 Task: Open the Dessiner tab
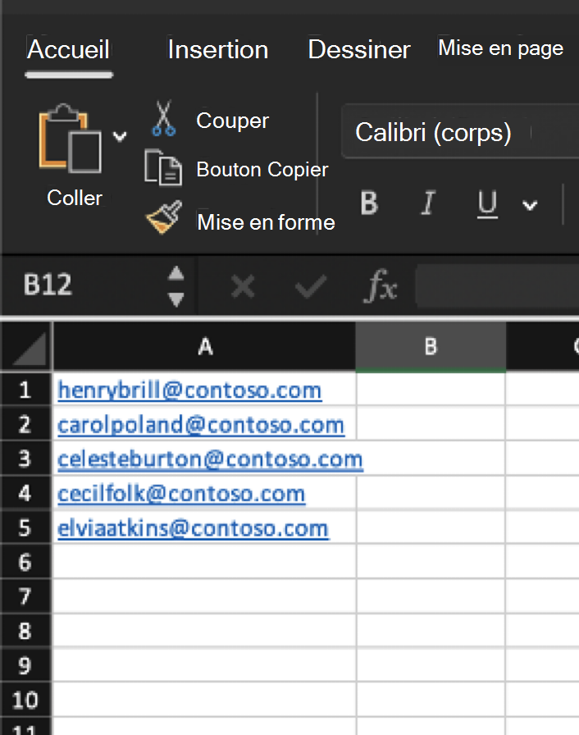(x=359, y=49)
